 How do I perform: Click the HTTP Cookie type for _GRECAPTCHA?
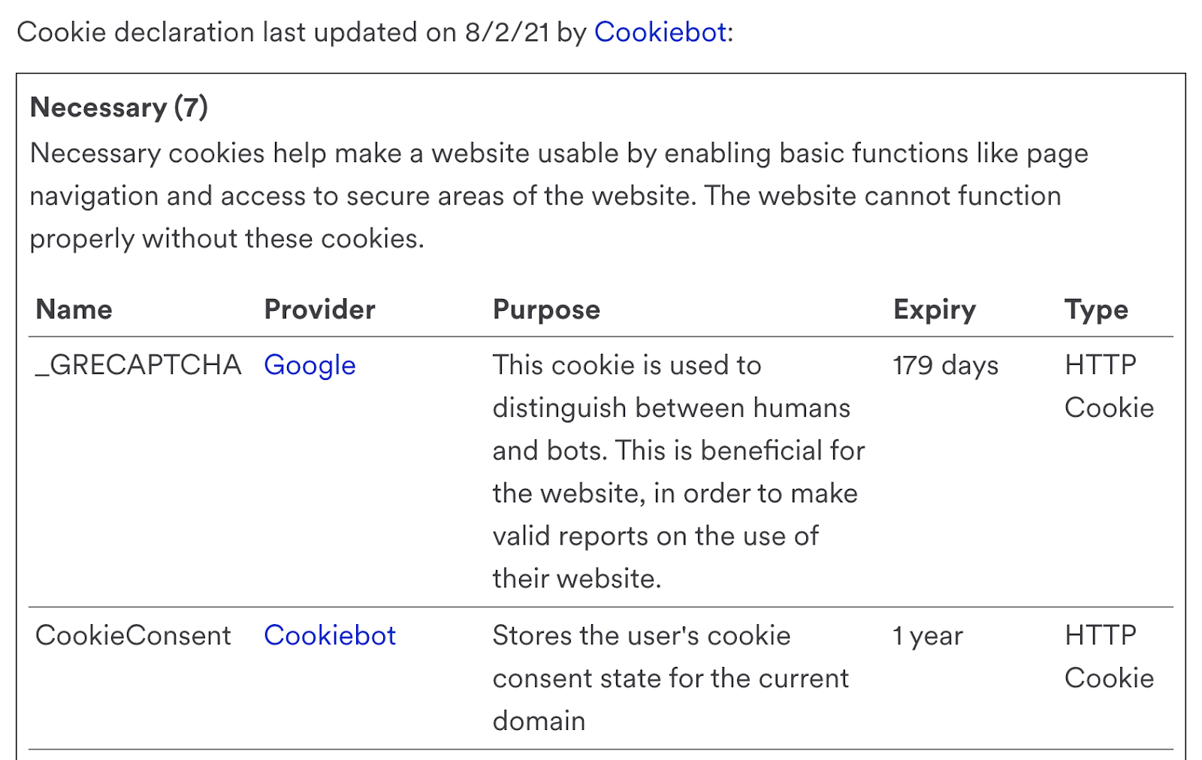coord(1109,386)
